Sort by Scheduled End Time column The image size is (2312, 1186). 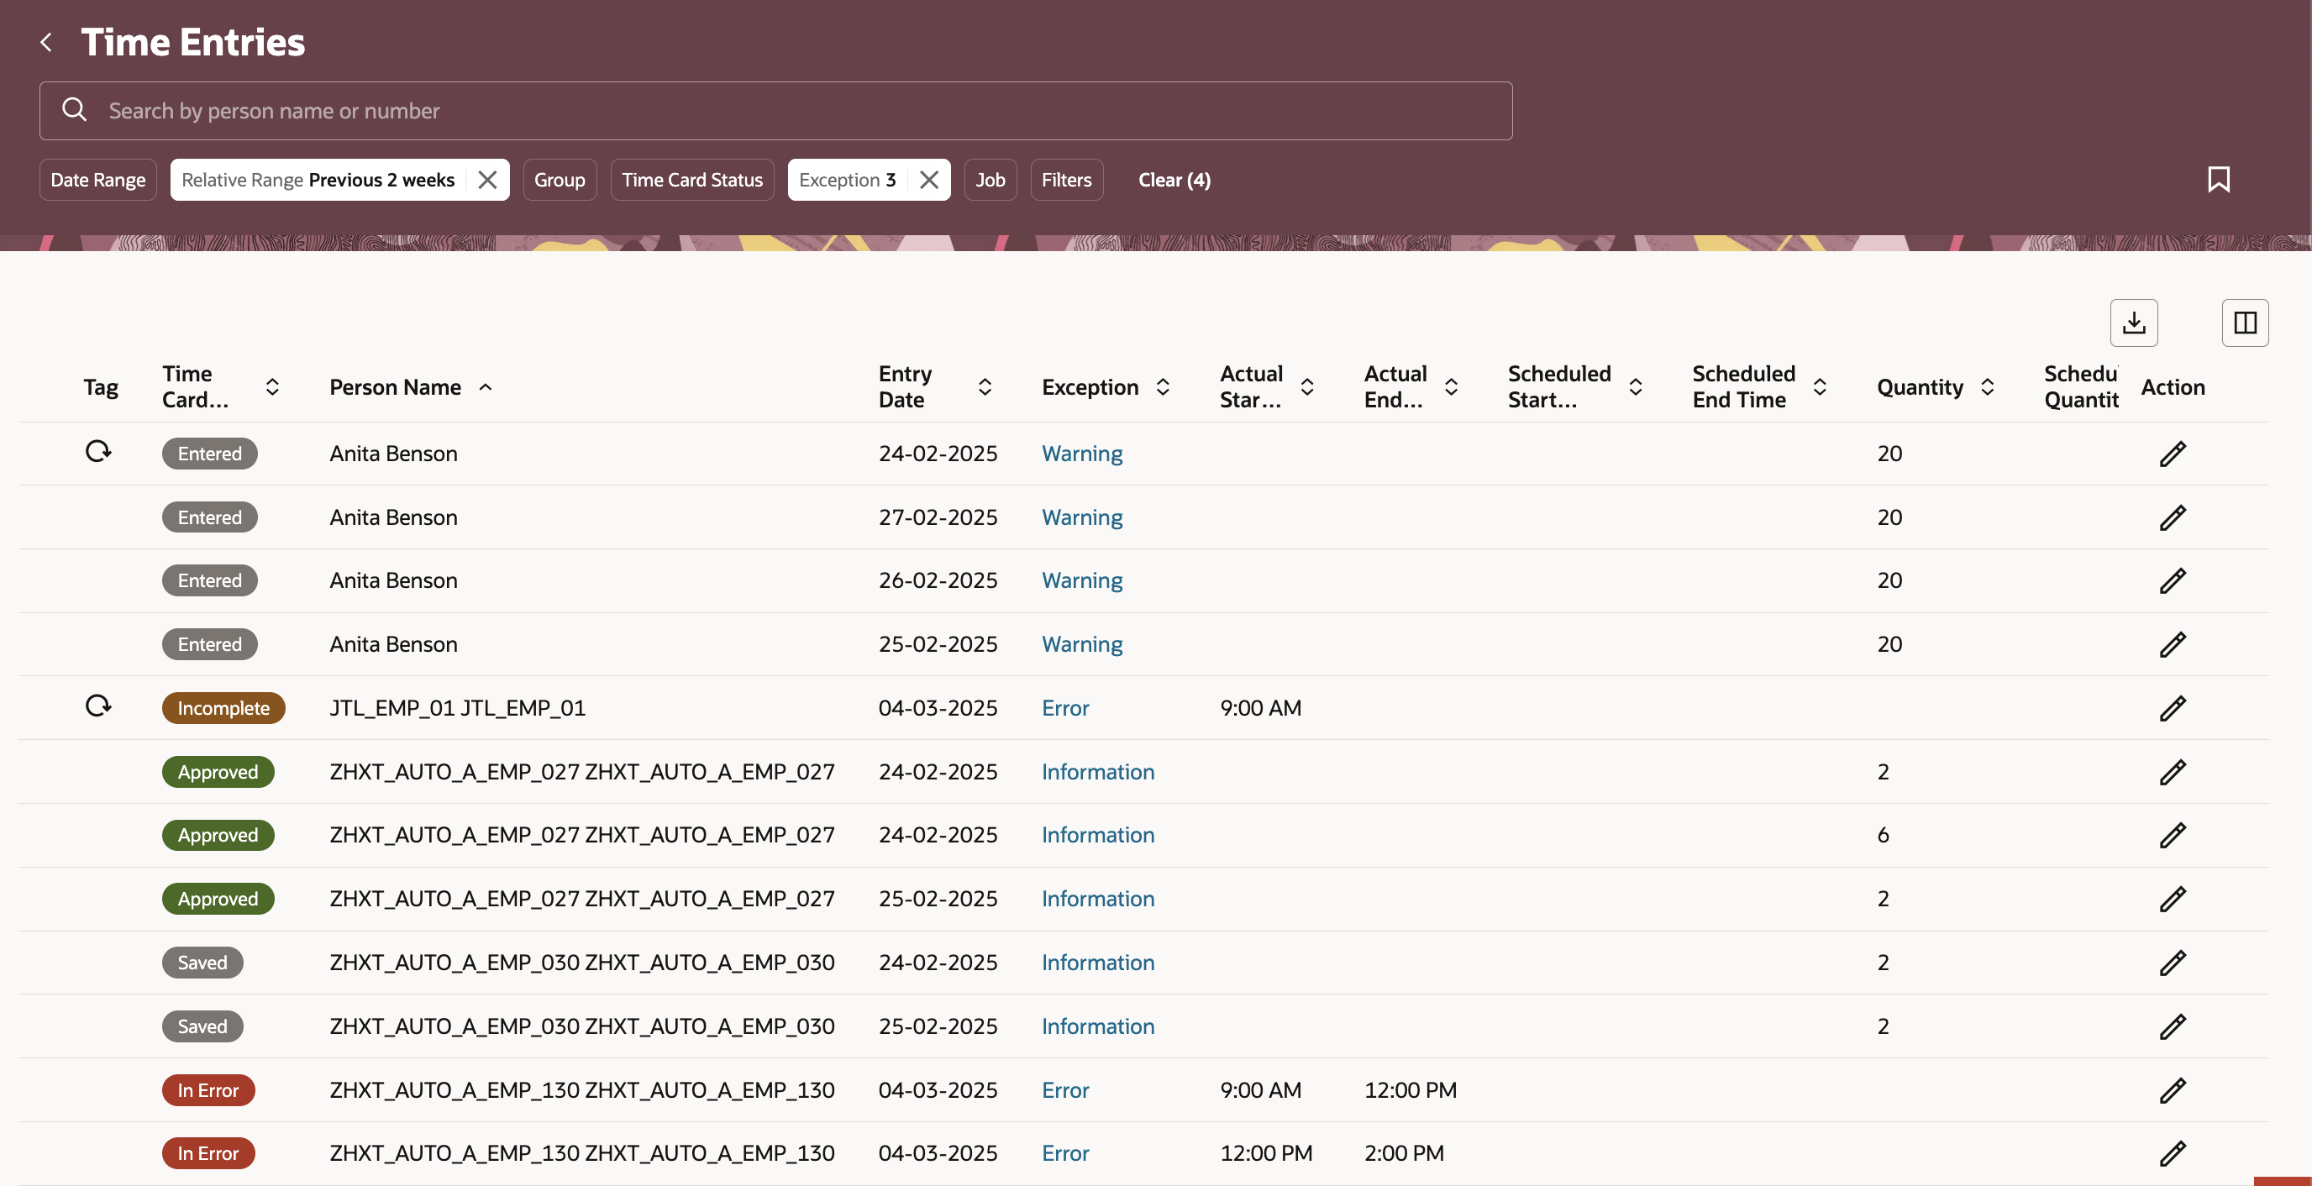1819,386
